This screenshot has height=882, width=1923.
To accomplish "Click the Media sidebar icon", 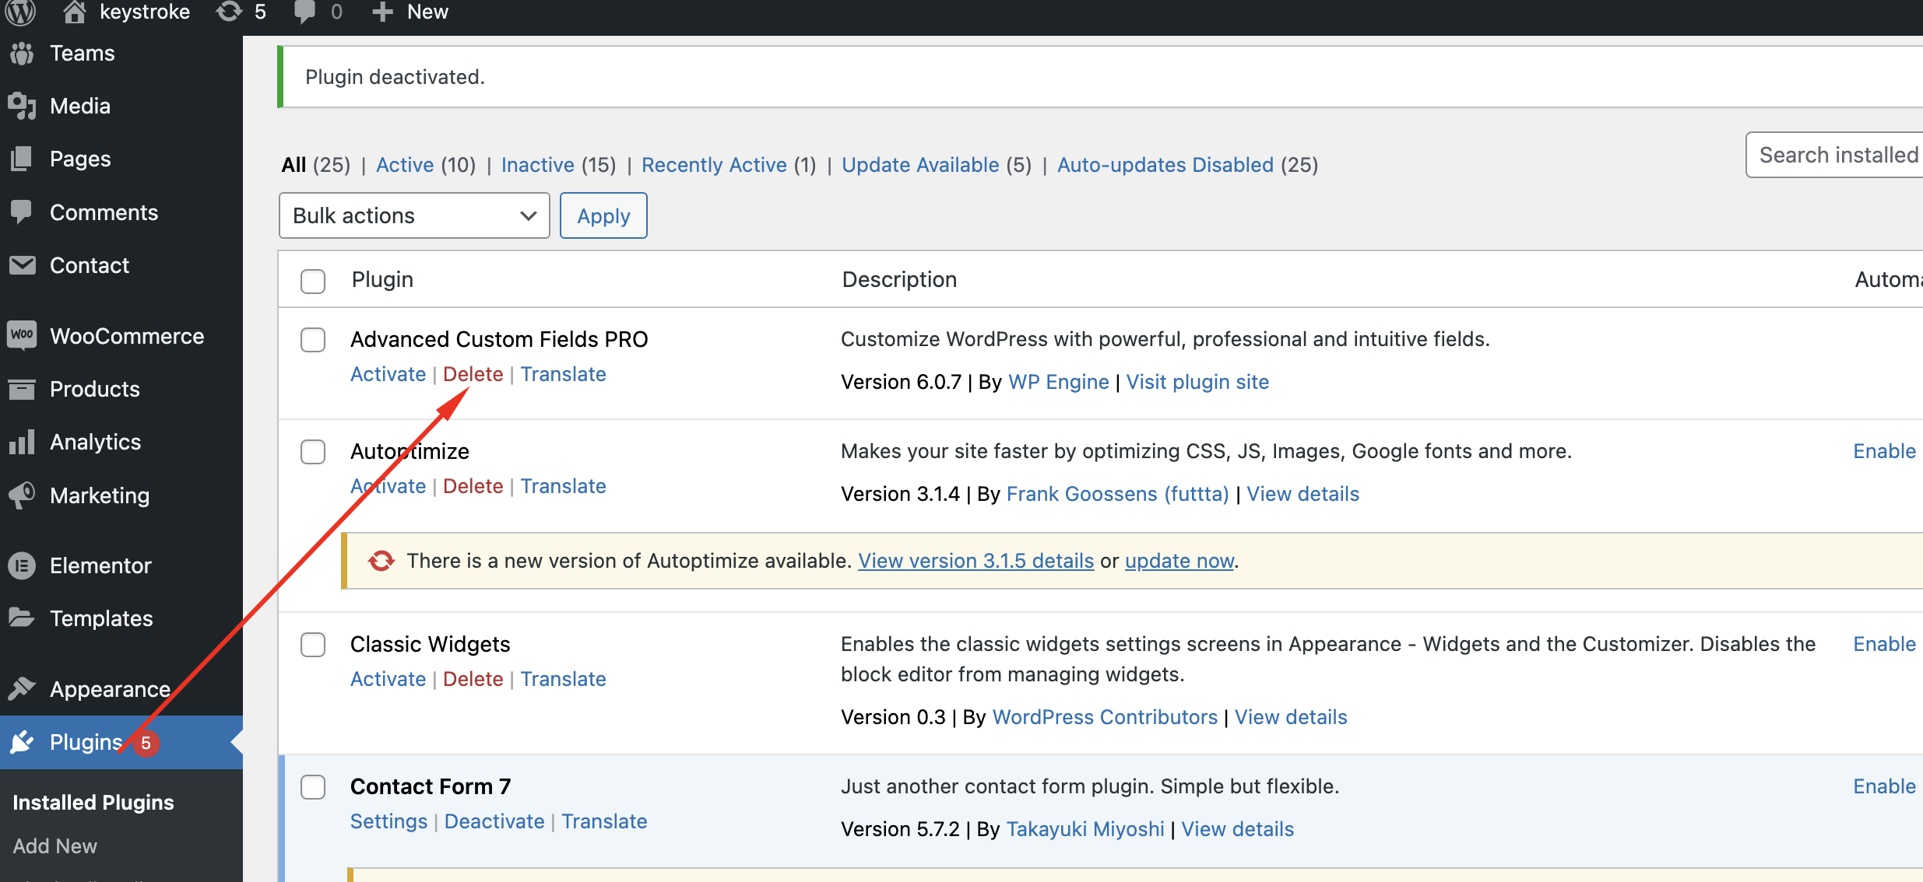I will click(x=22, y=106).
